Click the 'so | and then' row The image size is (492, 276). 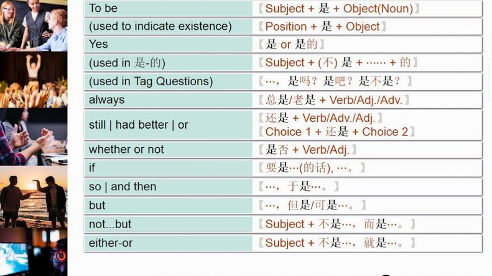284,186
